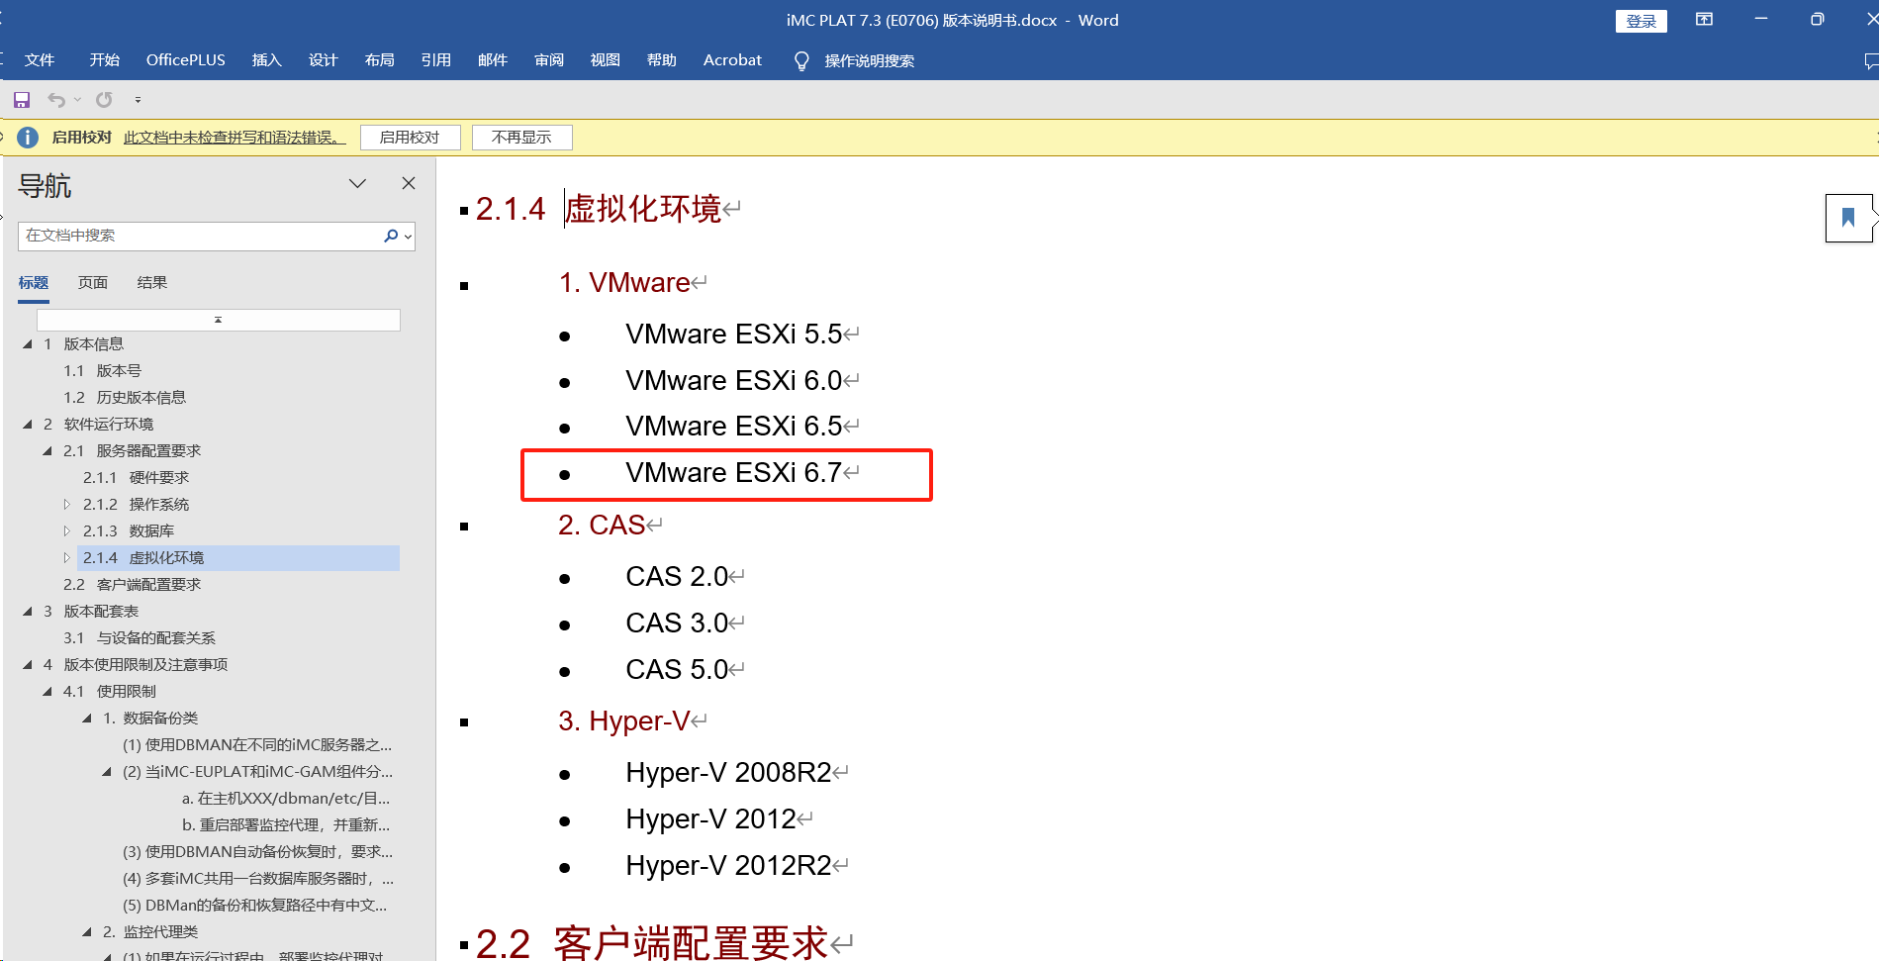
Task: Click the 不再显示 button
Action: point(522,138)
